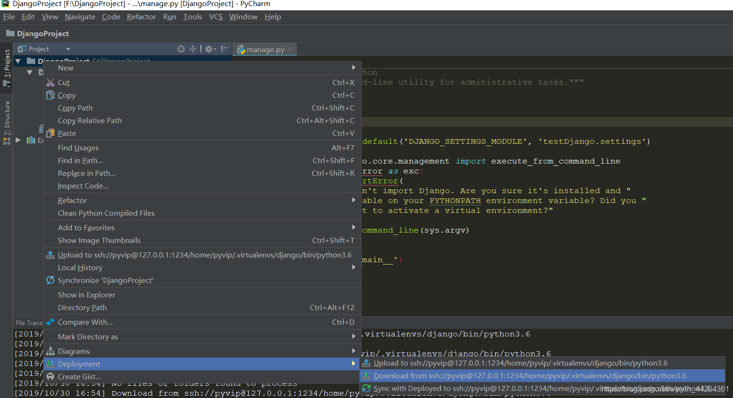733x398 pixels.
Task: Click the Diagrams icon
Action: tap(50, 351)
